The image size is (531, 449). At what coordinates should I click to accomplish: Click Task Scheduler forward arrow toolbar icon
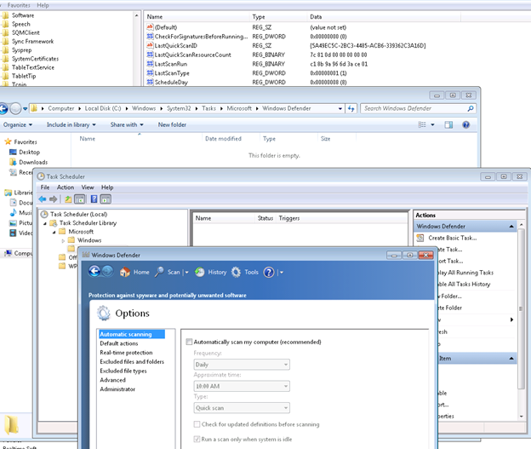53,199
